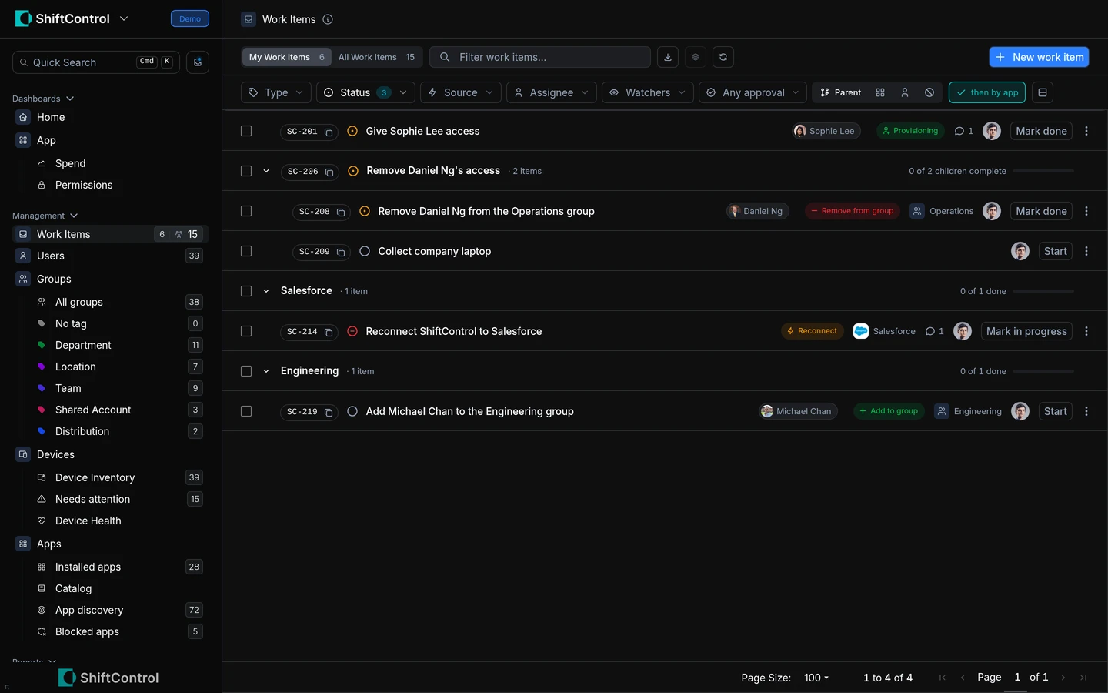
Task: Copy ID SC-209 with copy icon
Action: [x=341, y=252]
